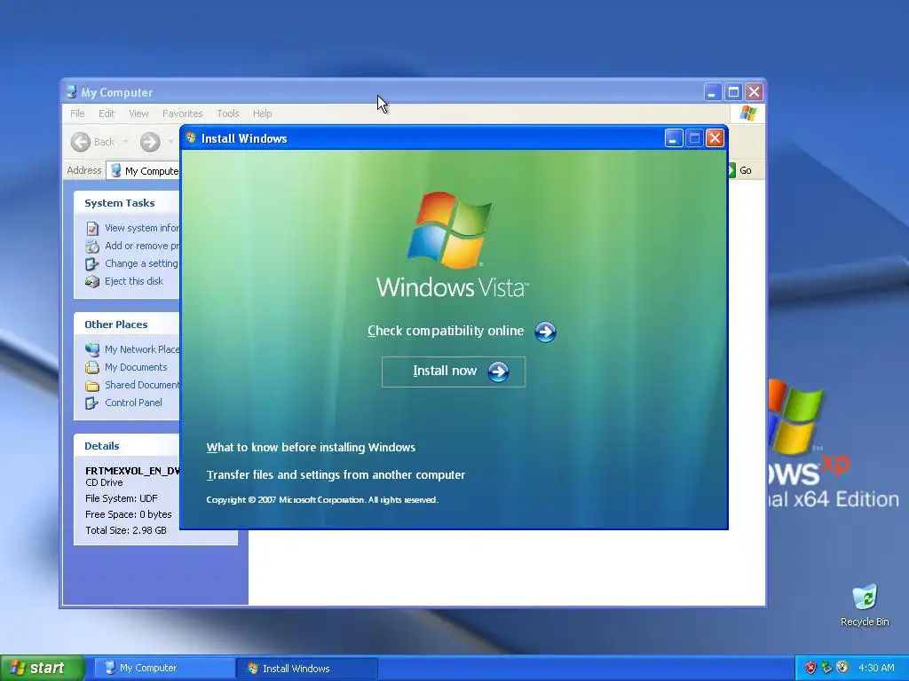Image resolution: width=909 pixels, height=681 pixels.
Task: Click the My Network Places icon
Action: (x=92, y=349)
